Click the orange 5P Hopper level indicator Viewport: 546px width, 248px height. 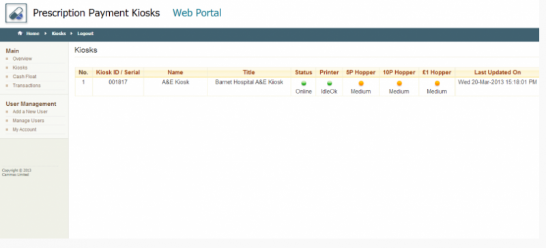pos(361,83)
